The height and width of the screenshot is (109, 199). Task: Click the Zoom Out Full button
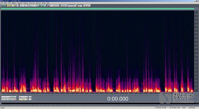pyautogui.click(x=26, y=97)
